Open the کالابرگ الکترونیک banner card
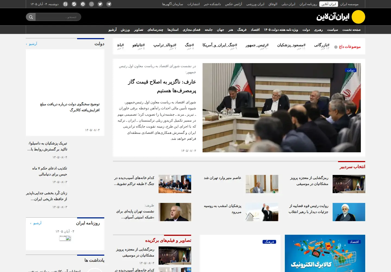391x272 pixels. click(325, 253)
